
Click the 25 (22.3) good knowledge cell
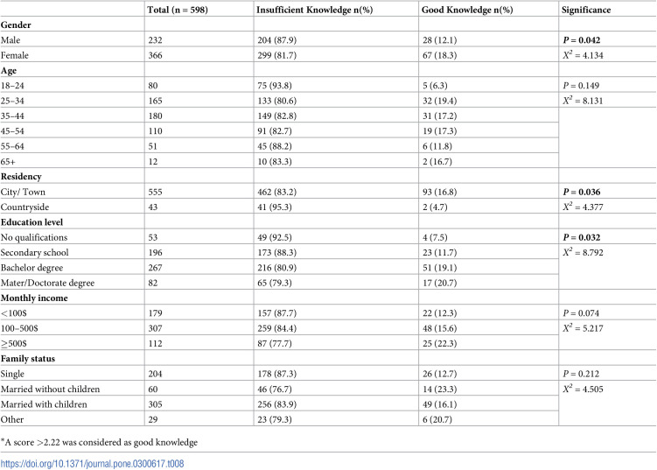(439, 343)
